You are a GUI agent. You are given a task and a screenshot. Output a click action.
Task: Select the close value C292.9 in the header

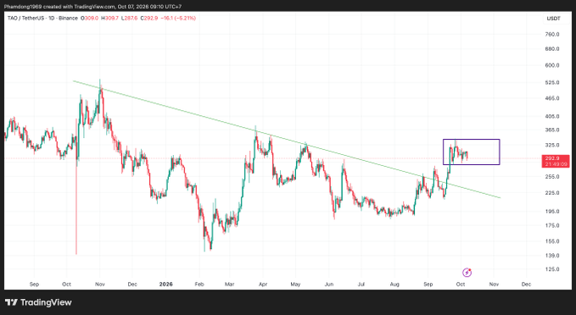click(x=149, y=18)
